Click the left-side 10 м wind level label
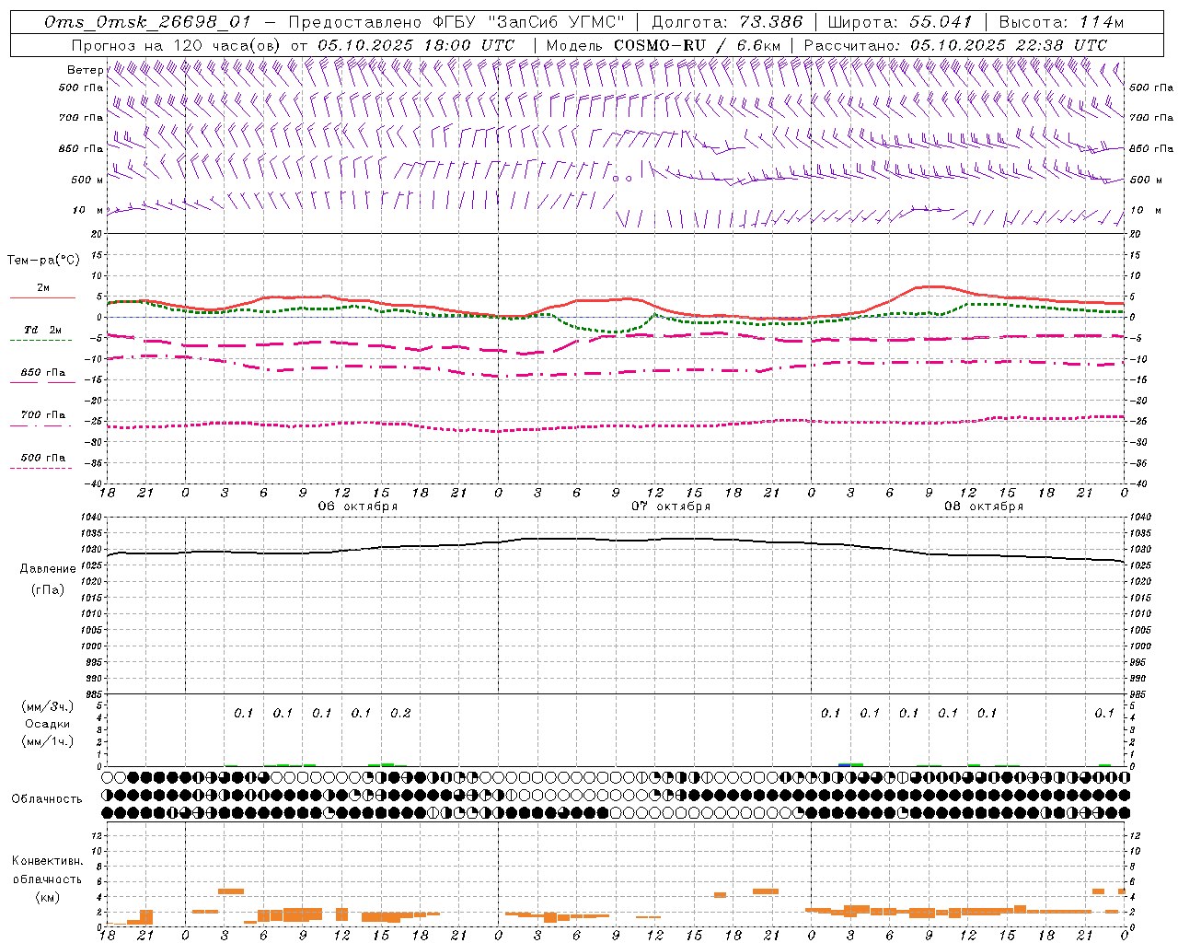This screenshot has height=943, width=1178. (89, 211)
